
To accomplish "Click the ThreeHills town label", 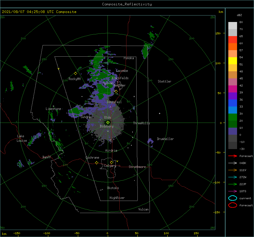I will click(x=141, y=123).
